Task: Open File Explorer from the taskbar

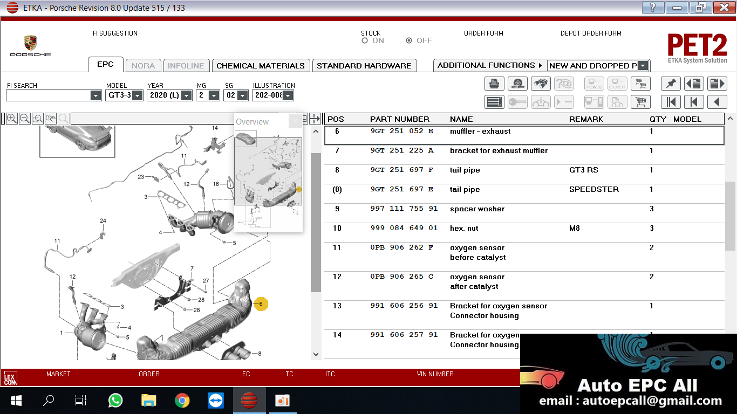Action: [x=148, y=401]
